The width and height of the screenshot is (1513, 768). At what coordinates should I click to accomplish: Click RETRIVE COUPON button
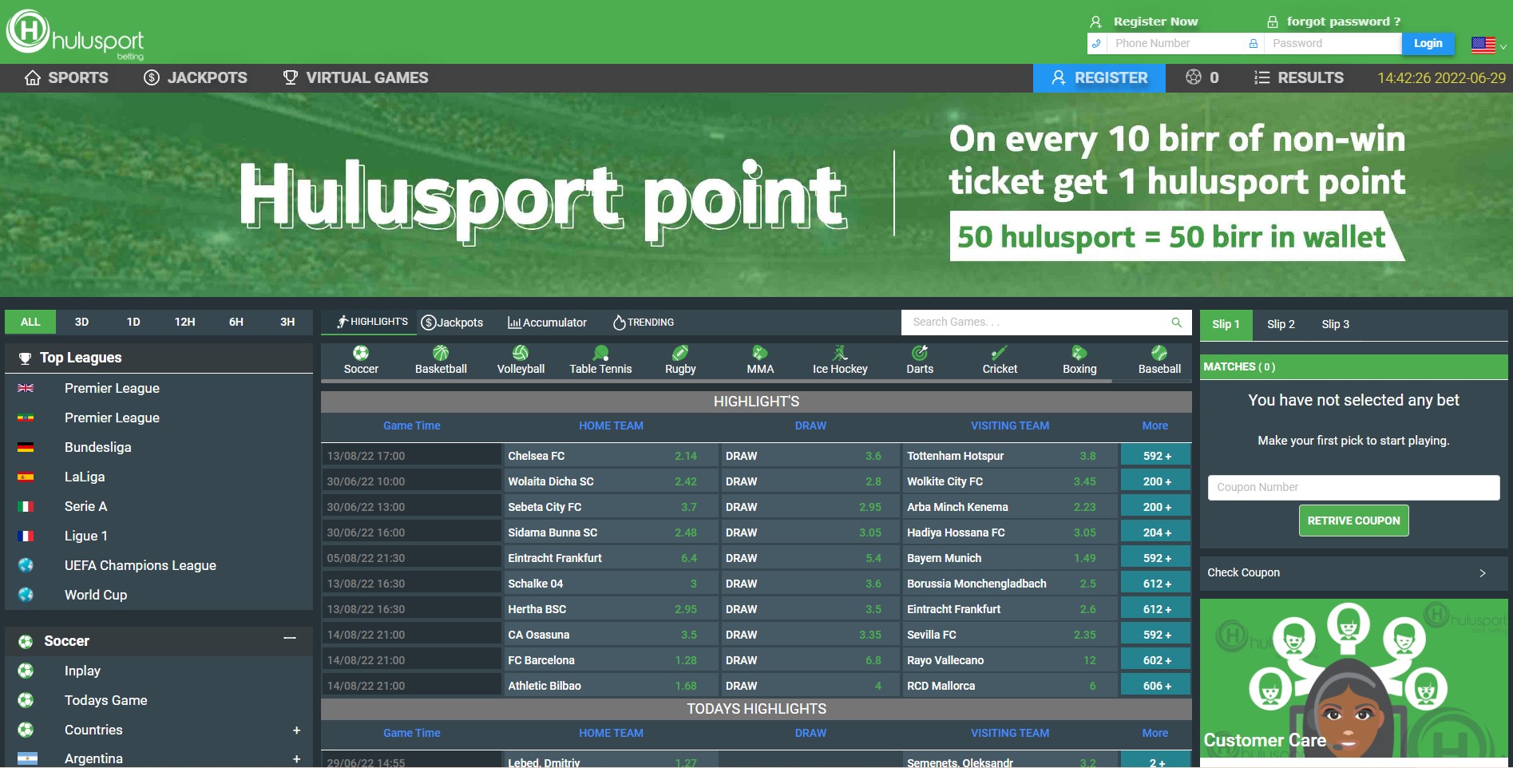click(1353, 521)
